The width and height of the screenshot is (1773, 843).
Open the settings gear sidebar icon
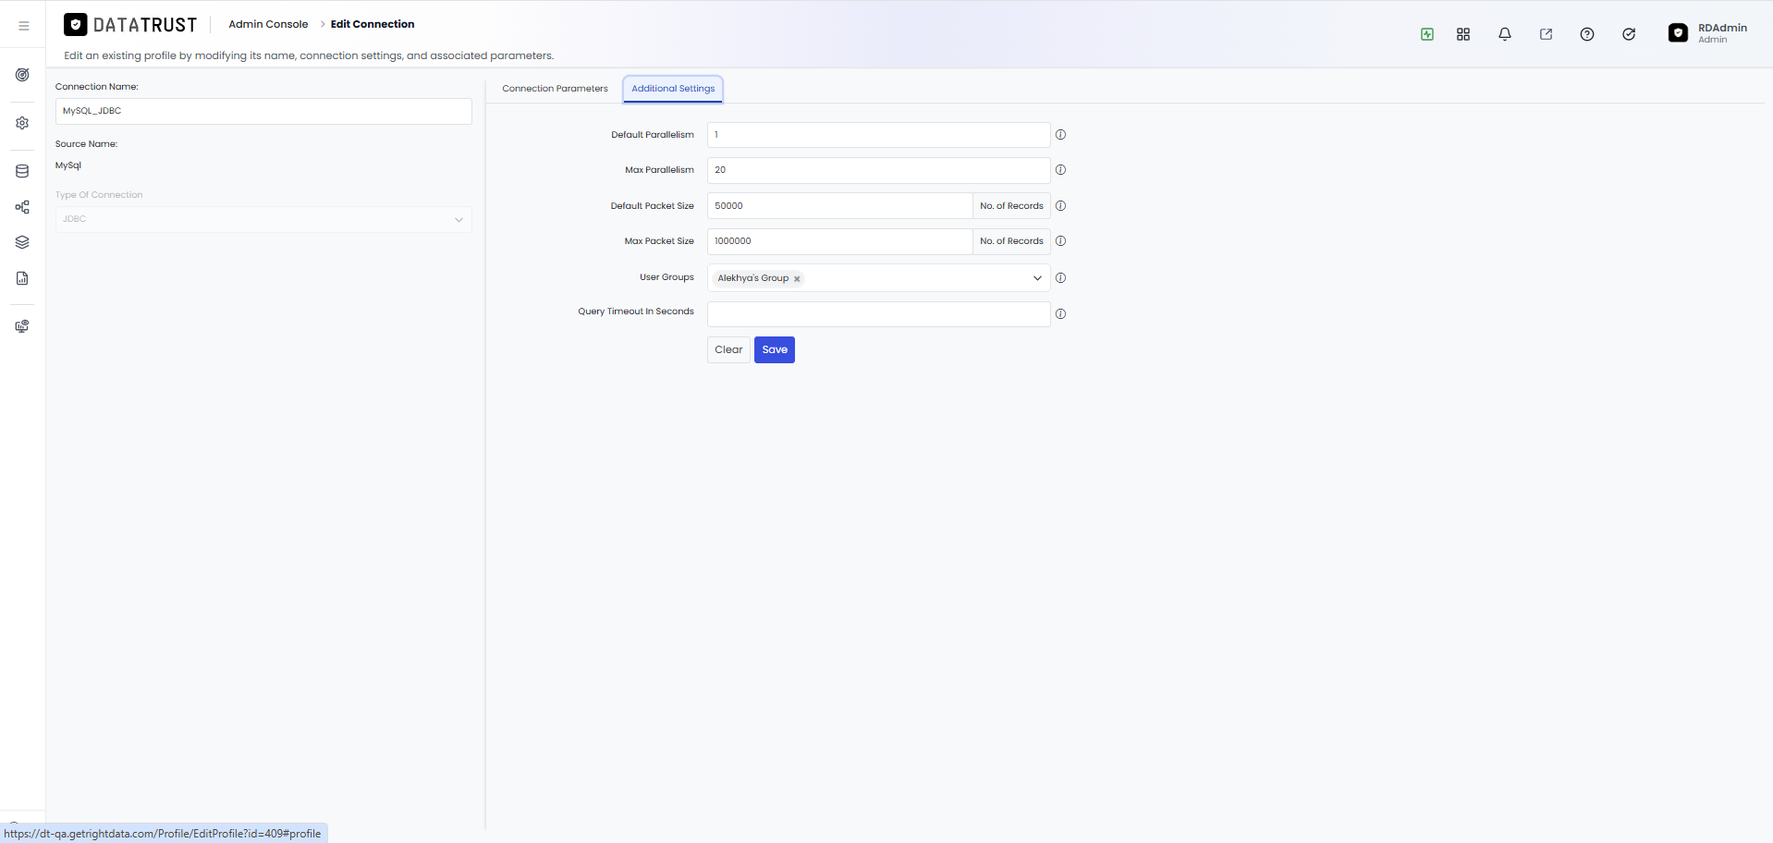tap(22, 123)
